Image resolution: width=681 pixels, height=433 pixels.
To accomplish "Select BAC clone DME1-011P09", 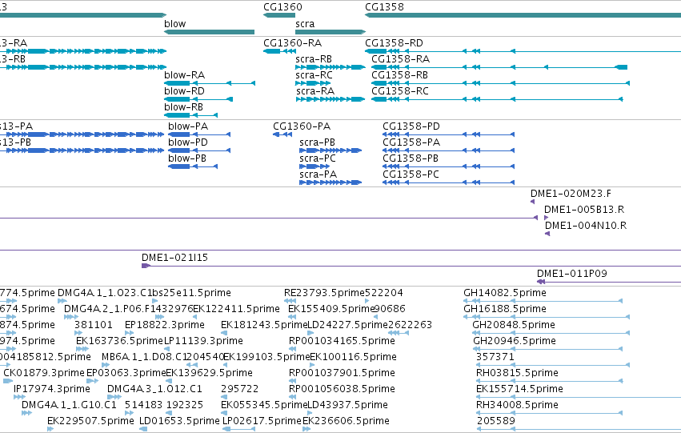I will point(571,274).
